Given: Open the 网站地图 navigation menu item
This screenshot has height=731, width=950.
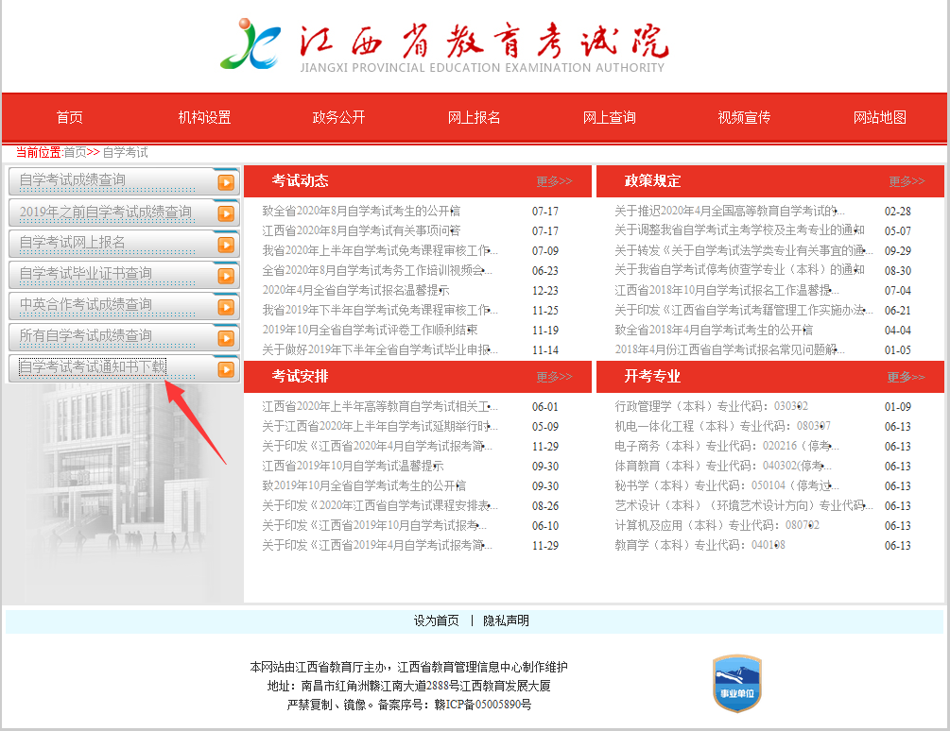Looking at the screenshot, I should 879,117.
